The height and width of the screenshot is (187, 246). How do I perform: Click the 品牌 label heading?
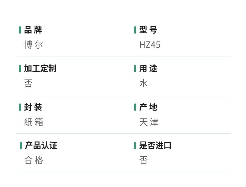pyautogui.click(x=33, y=30)
